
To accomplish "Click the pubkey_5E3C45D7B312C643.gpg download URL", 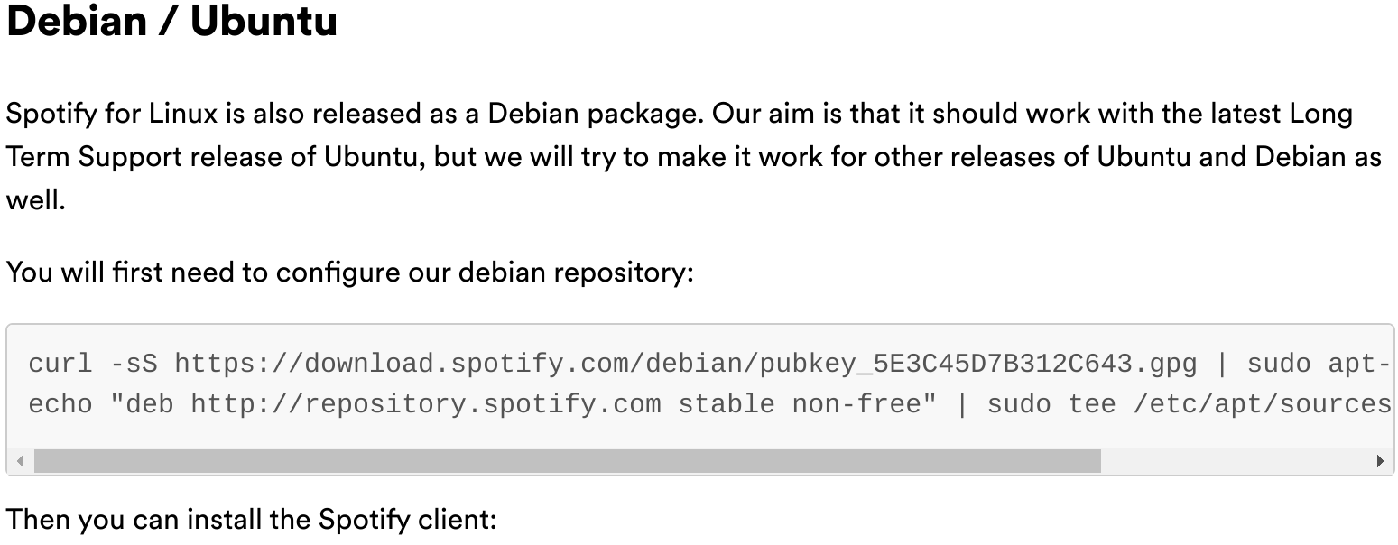I will coord(686,365).
